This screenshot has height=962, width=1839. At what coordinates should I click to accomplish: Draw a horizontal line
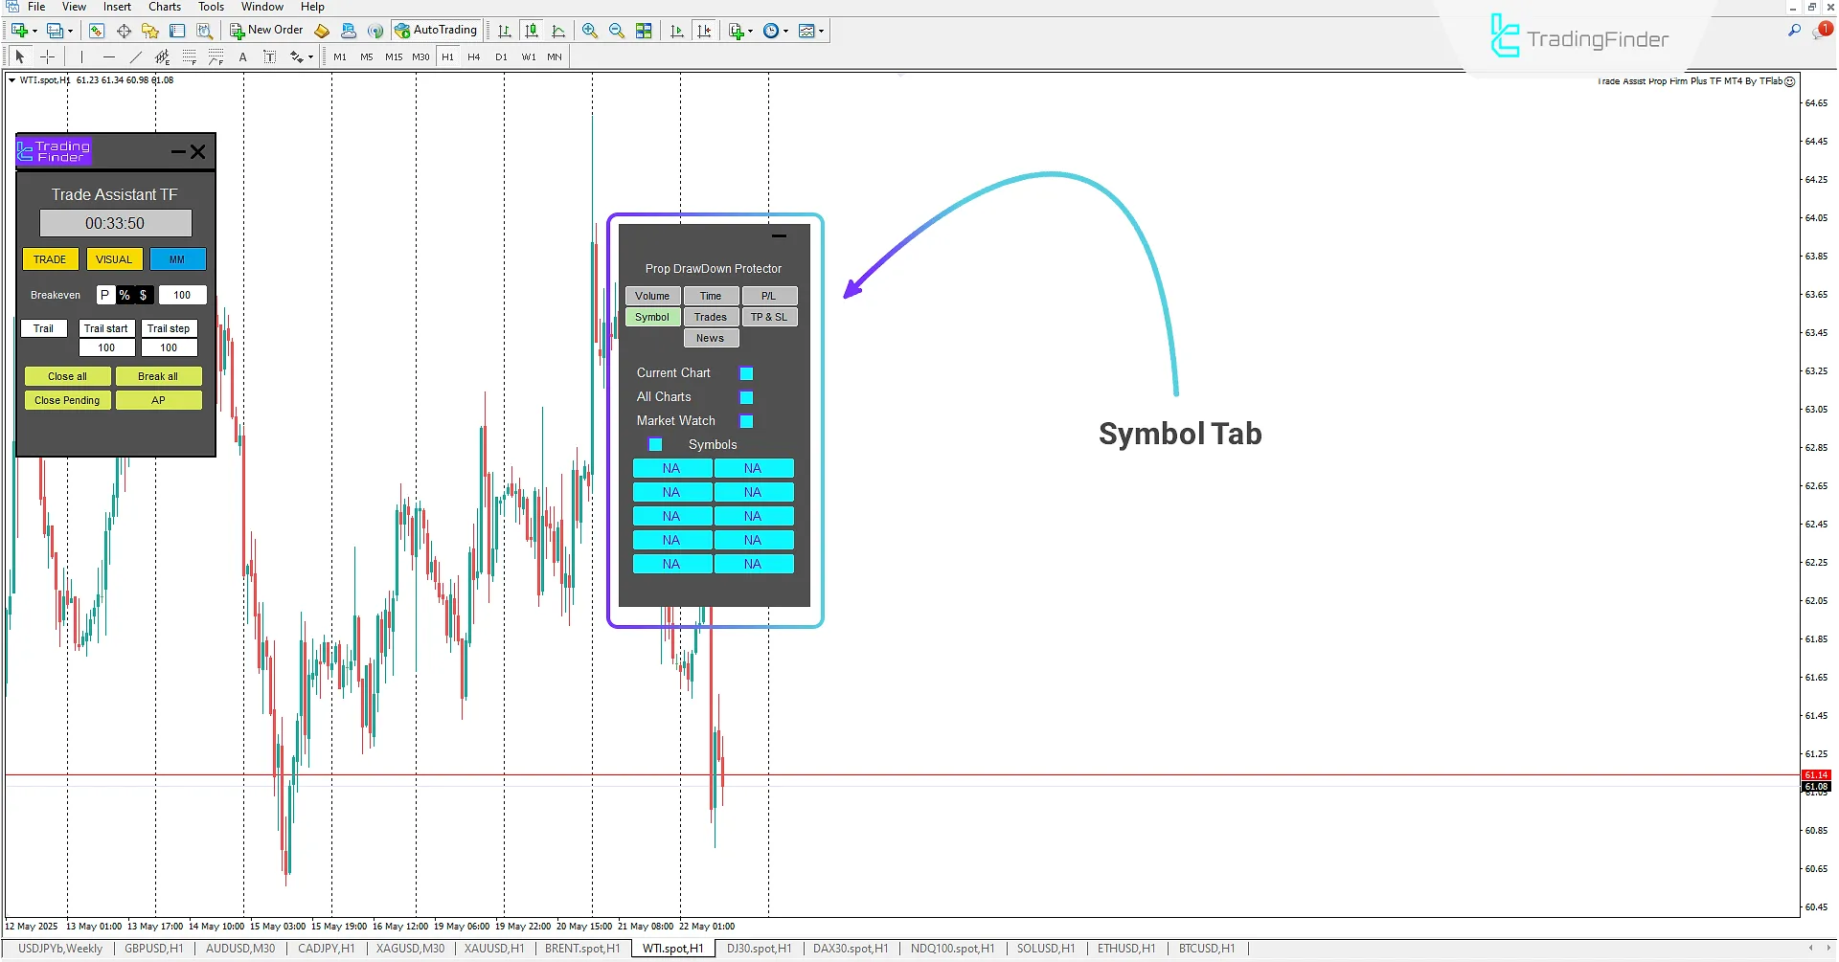[x=108, y=56]
